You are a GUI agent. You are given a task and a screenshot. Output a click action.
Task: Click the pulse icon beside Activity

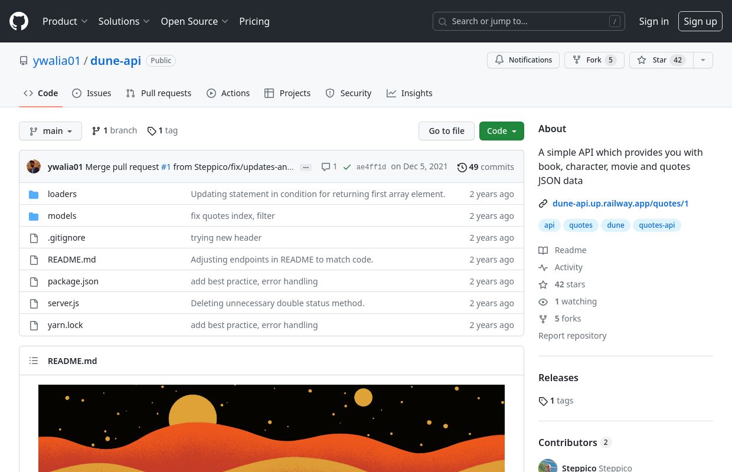[543, 267]
